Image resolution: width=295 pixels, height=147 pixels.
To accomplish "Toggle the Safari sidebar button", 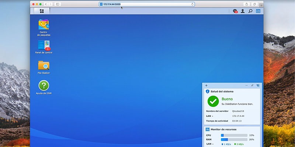I will click(x=58, y=4).
